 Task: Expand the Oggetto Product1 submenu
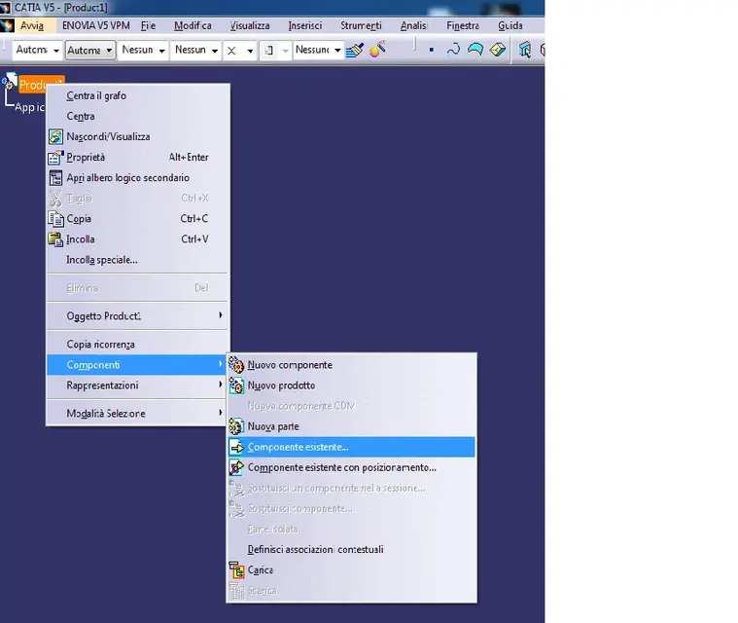point(137,315)
